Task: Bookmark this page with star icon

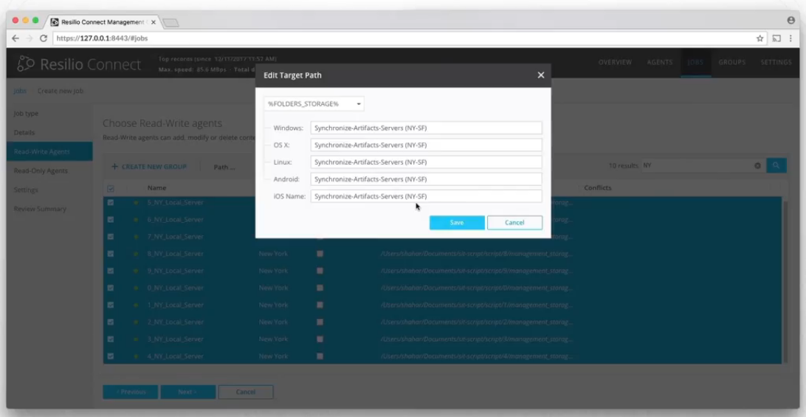Action: pyautogui.click(x=759, y=38)
